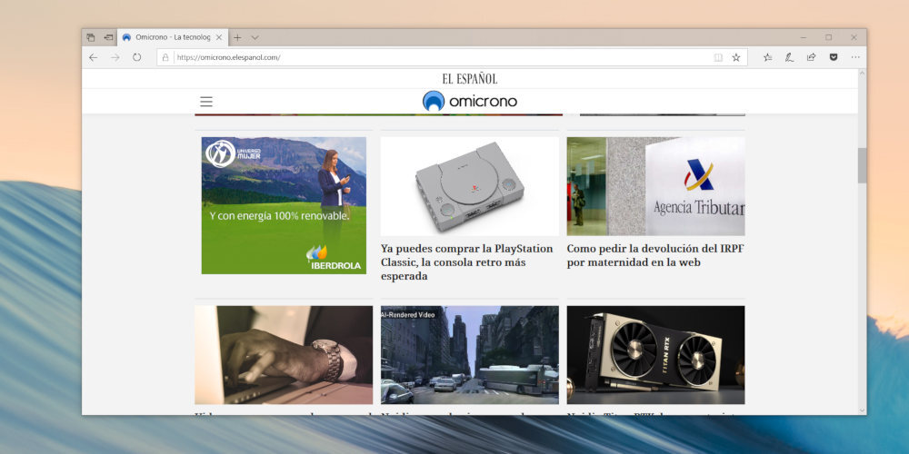Image resolution: width=909 pixels, height=454 pixels.
Task: Click the site lock security icon
Action: pos(165,57)
